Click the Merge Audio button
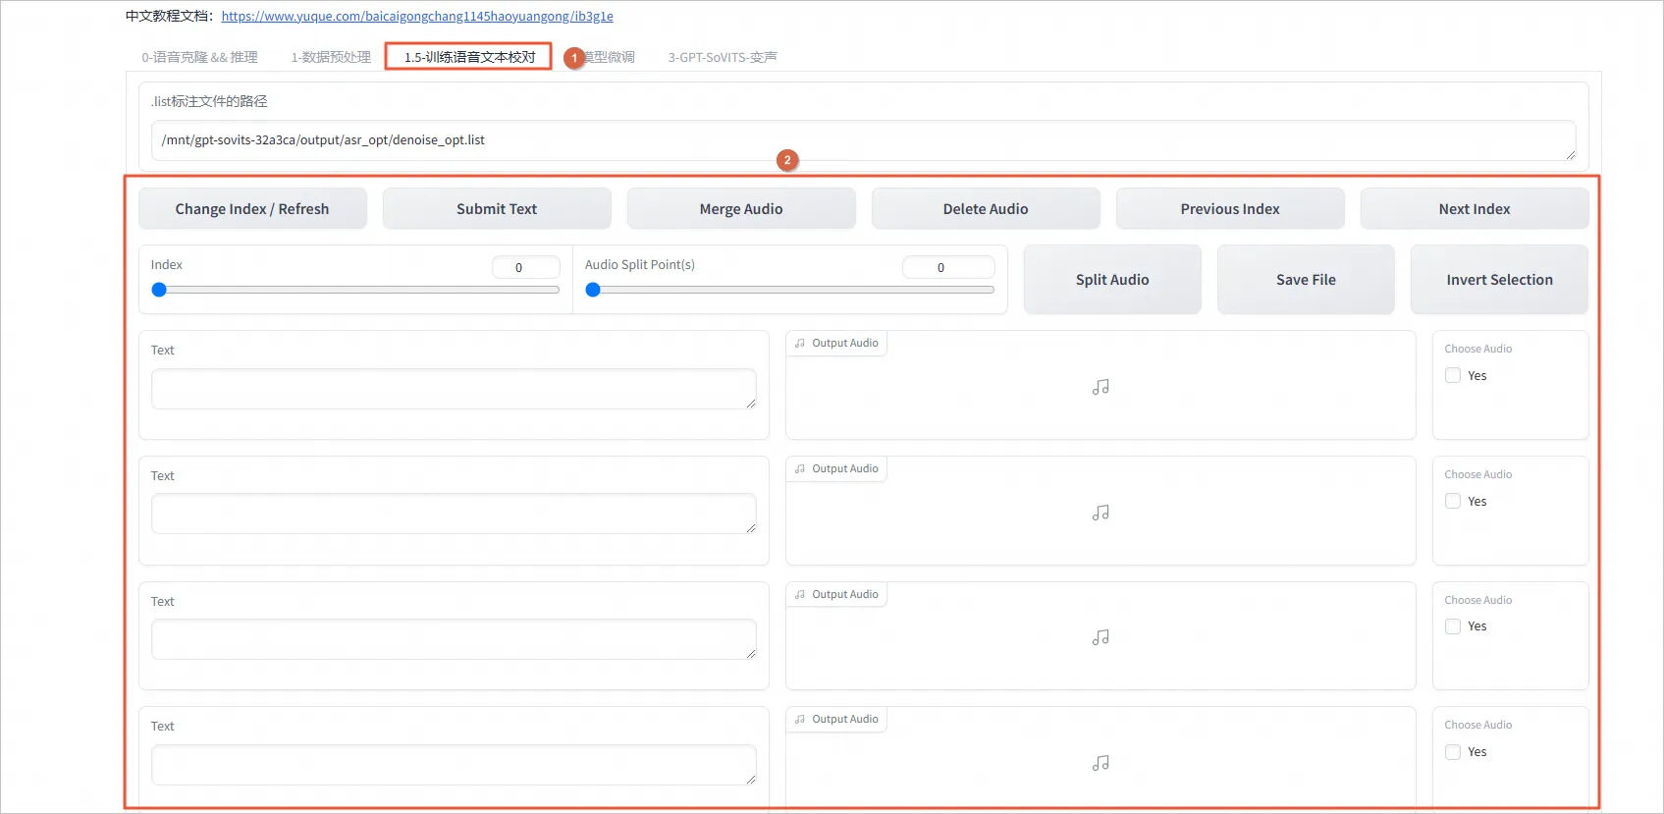This screenshot has height=814, width=1664. (x=741, y=208)
